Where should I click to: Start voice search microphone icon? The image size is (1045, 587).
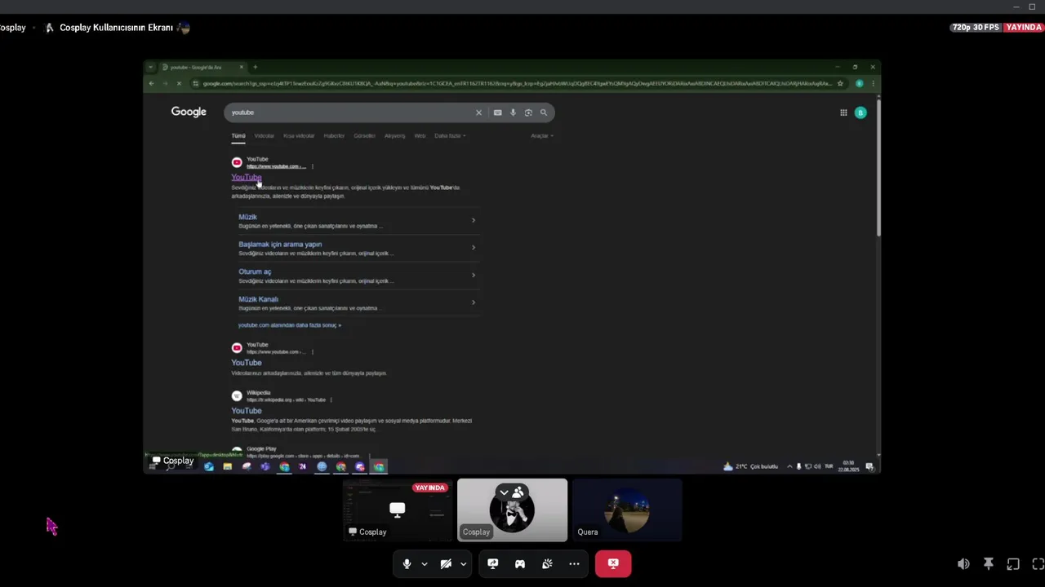[513, 113]
